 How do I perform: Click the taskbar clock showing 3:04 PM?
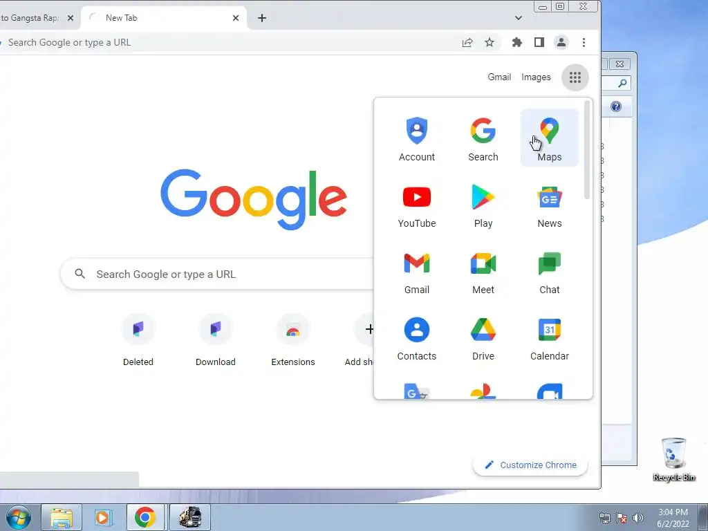coord(673,518)
